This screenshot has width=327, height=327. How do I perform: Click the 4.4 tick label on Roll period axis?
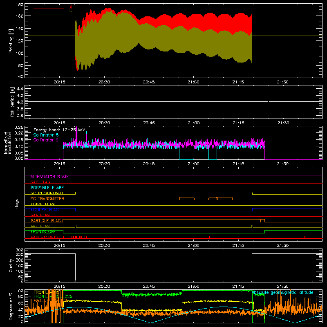[20, 89]
